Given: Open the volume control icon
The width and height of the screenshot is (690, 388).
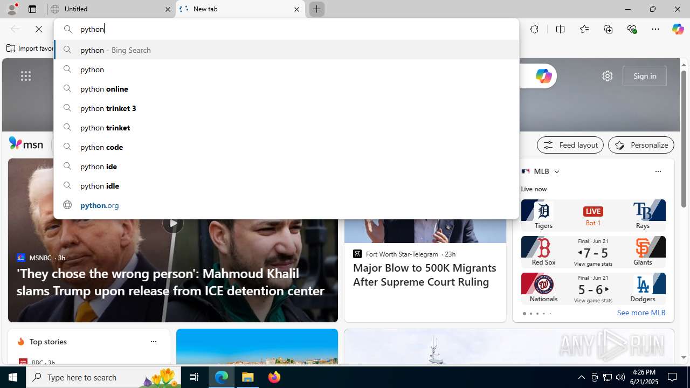Looking at the screenshot, I should 620,377.
